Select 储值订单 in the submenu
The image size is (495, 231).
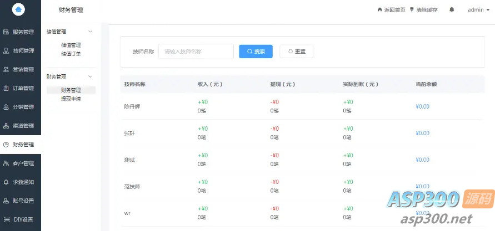click(x=71, y=54)
